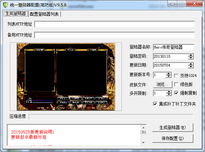Increase 多开限制 with the up spinner arrow
This screenshot has height=152, width=205.
click(x=169, y=92)
